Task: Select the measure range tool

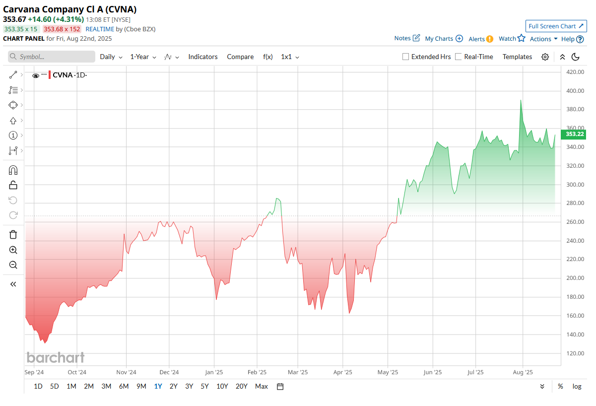Action: (13, 150)
